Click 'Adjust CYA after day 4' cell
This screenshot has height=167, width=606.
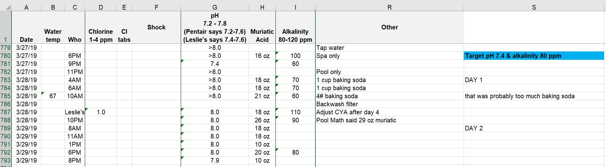click(x=389, y=112)
